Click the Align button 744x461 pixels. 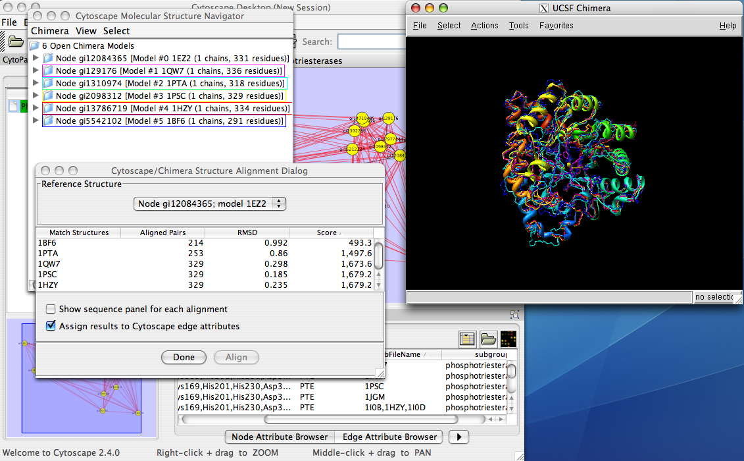[236, 358]
